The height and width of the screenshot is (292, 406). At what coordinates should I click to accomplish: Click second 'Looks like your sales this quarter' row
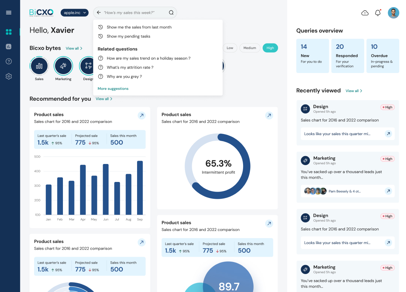tap(348, 243)
